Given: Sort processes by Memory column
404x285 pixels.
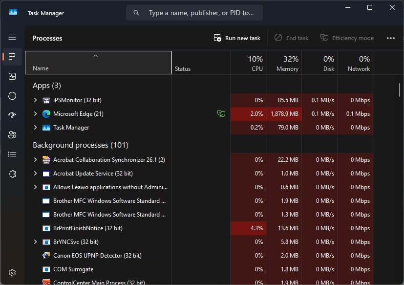Looking at the screenshot, I should click(284, 63).
